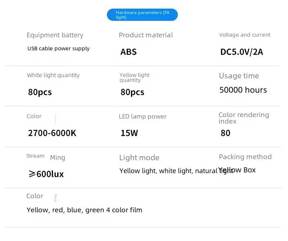Image resolution: width=288 pixels, height=241 pixels.
Task: Select the 2700-6000K color value
Action: pos(52,133)
